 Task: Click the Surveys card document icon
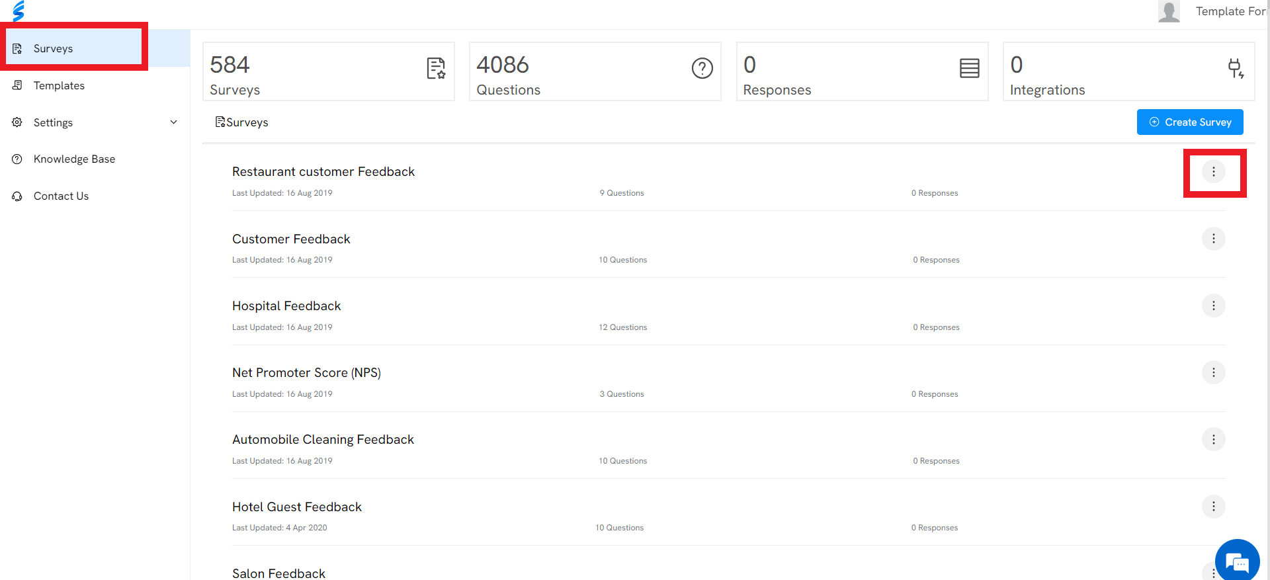click(x=436, y=68)
